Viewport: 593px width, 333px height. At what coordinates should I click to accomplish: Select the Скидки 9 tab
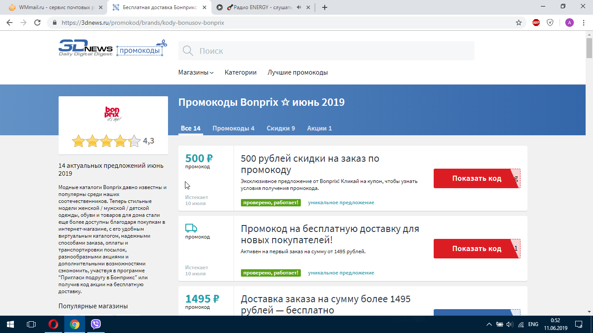coord(281,128)
